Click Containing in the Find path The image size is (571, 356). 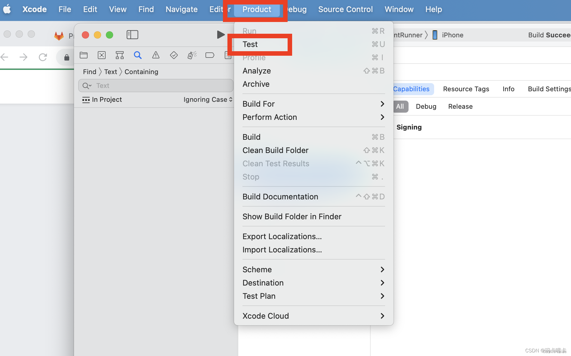tap(141, 72)
